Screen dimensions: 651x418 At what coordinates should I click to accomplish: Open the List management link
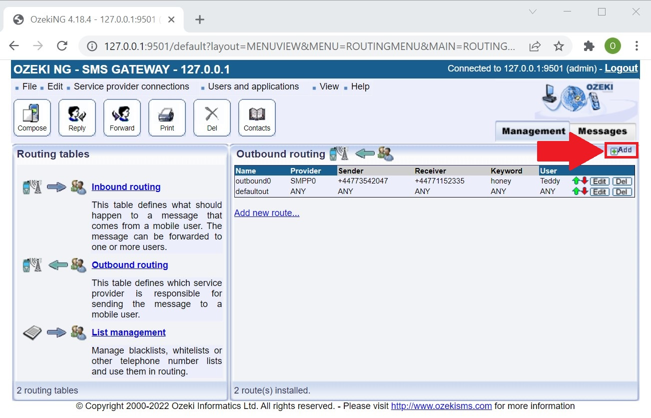[129, 332]
